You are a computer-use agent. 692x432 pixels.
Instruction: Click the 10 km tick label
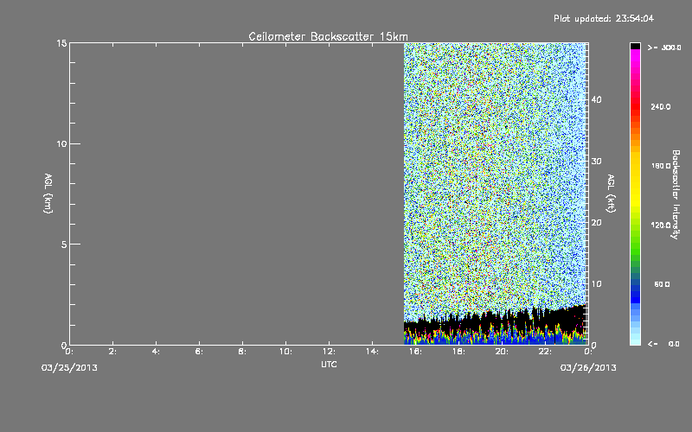click(x=61, y=144)
